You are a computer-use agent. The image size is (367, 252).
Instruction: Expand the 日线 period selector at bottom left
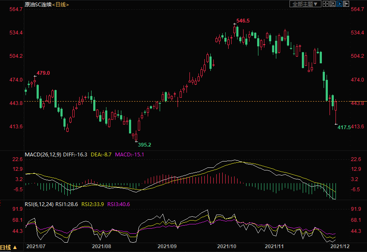9,247
